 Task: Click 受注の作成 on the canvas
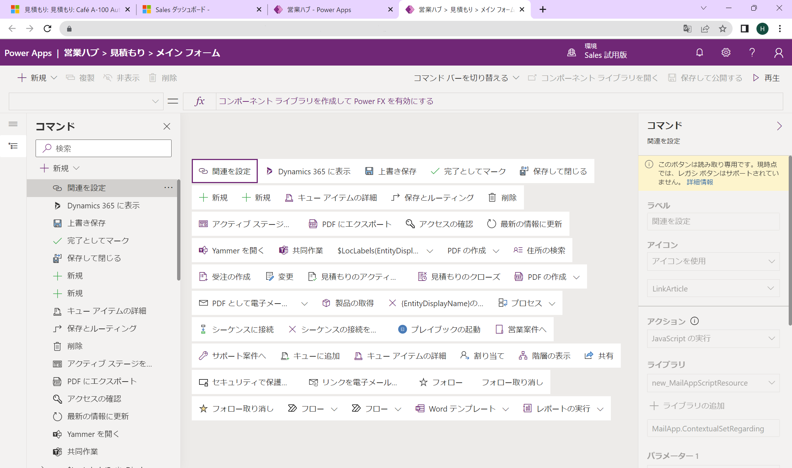click(x=225, y=276)
